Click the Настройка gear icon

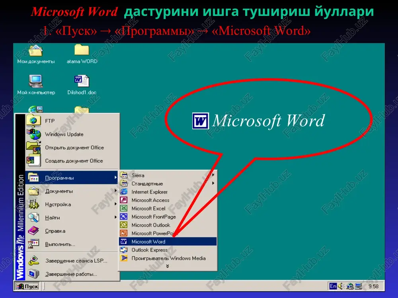(33, 204)
